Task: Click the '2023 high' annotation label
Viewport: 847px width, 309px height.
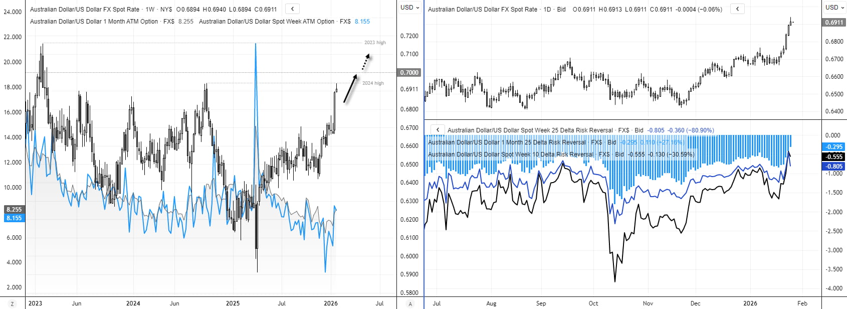Action: [x=374, y=43]
